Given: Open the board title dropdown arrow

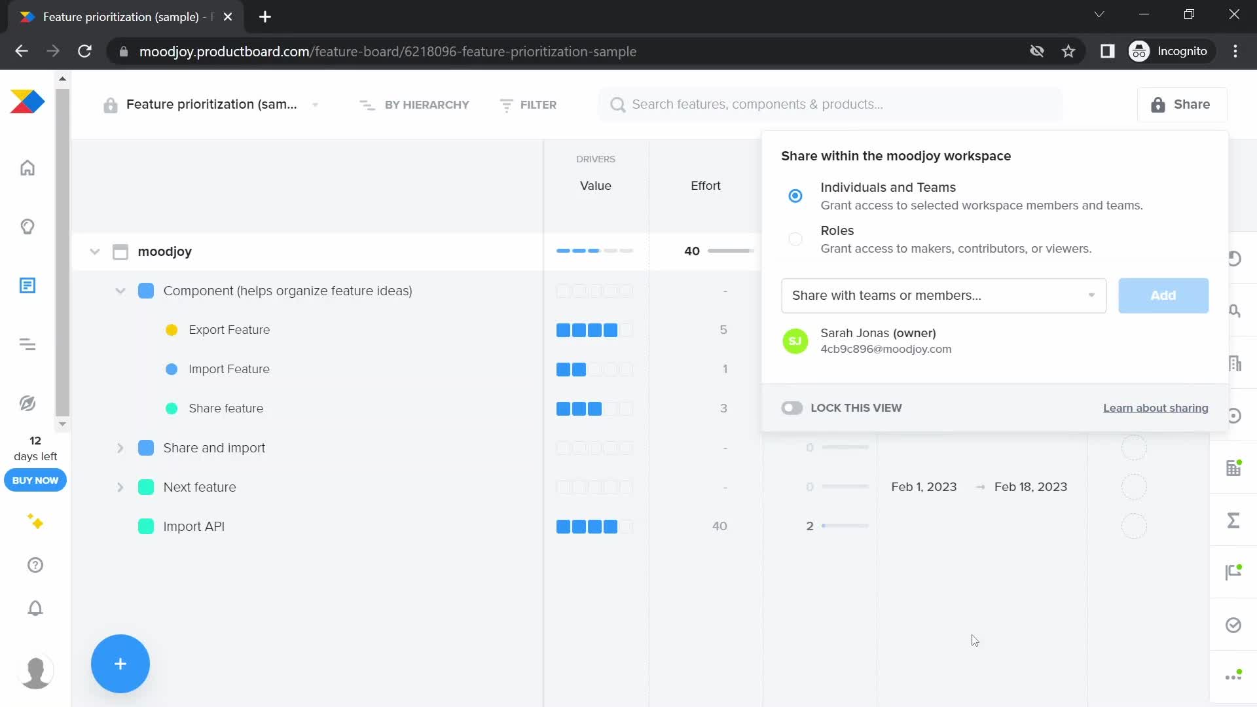Looking at the screenshot, I should coord(316,105).
